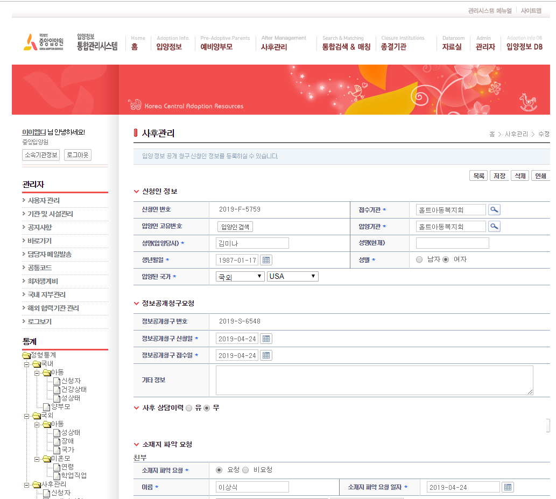
Task: Collapse the 국내 tree folder
Action: (26, 364)
